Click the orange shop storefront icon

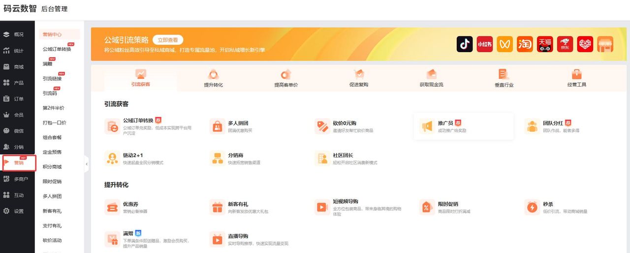click(605, 44)
